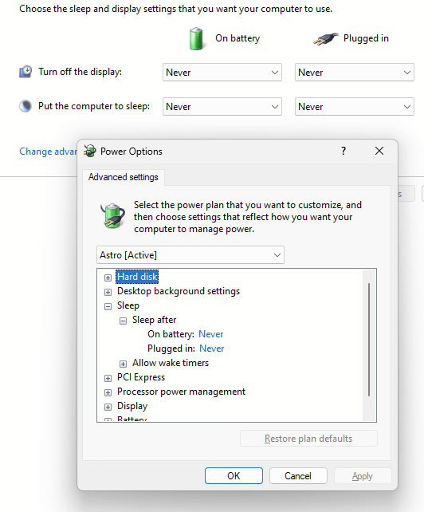Open the Astro [Active] power plan dropdown
Viewport: 424px width, 512px height.
point(190,255)
